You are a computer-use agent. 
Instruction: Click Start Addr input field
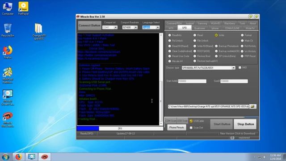(x=192, y=81)
